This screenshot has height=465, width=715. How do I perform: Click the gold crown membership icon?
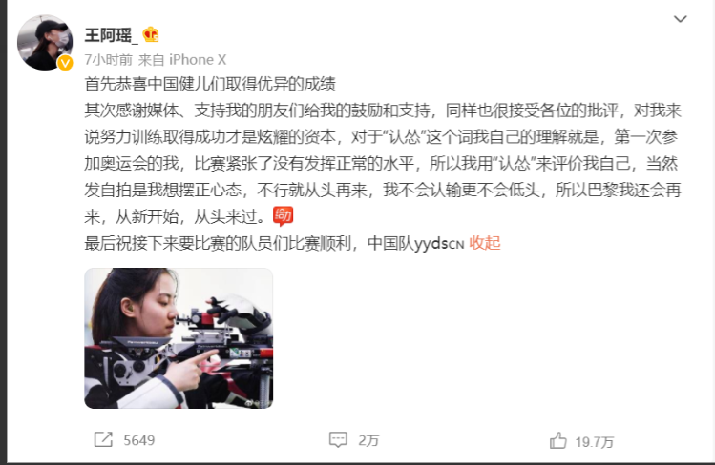[x=151, y=34]
